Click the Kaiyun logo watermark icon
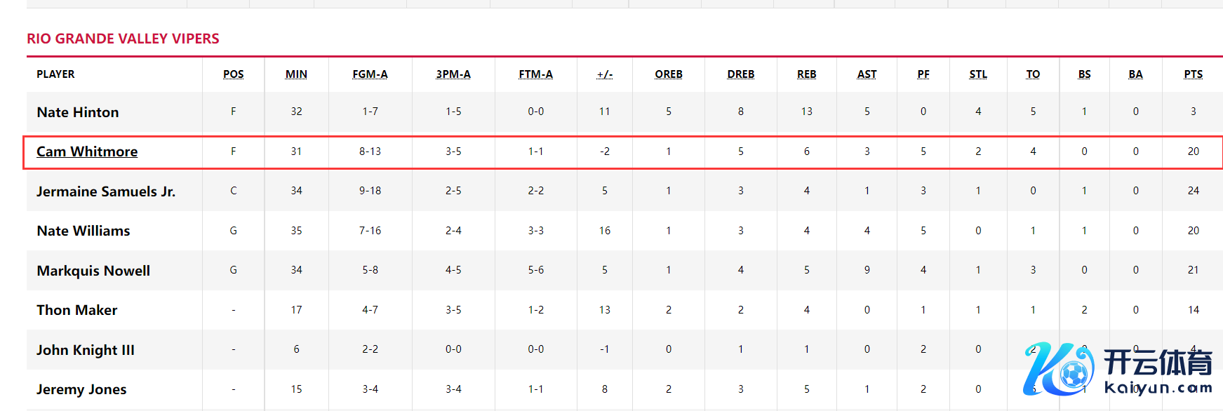Viewport: 1223px width, 411px height. pos(1058,369)
